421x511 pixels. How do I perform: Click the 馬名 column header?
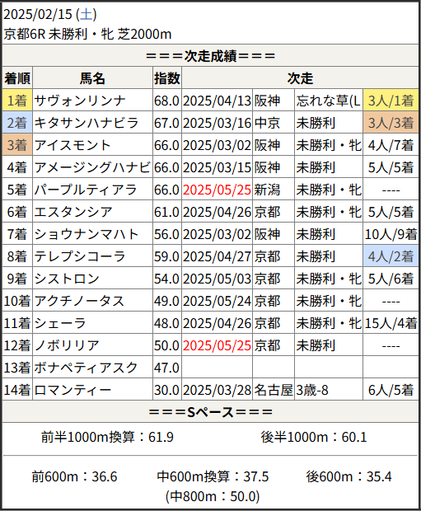point(92,78)
